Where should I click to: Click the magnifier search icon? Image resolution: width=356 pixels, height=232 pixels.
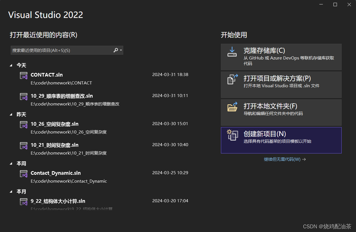pyautogui.click(x=116, y=50)
